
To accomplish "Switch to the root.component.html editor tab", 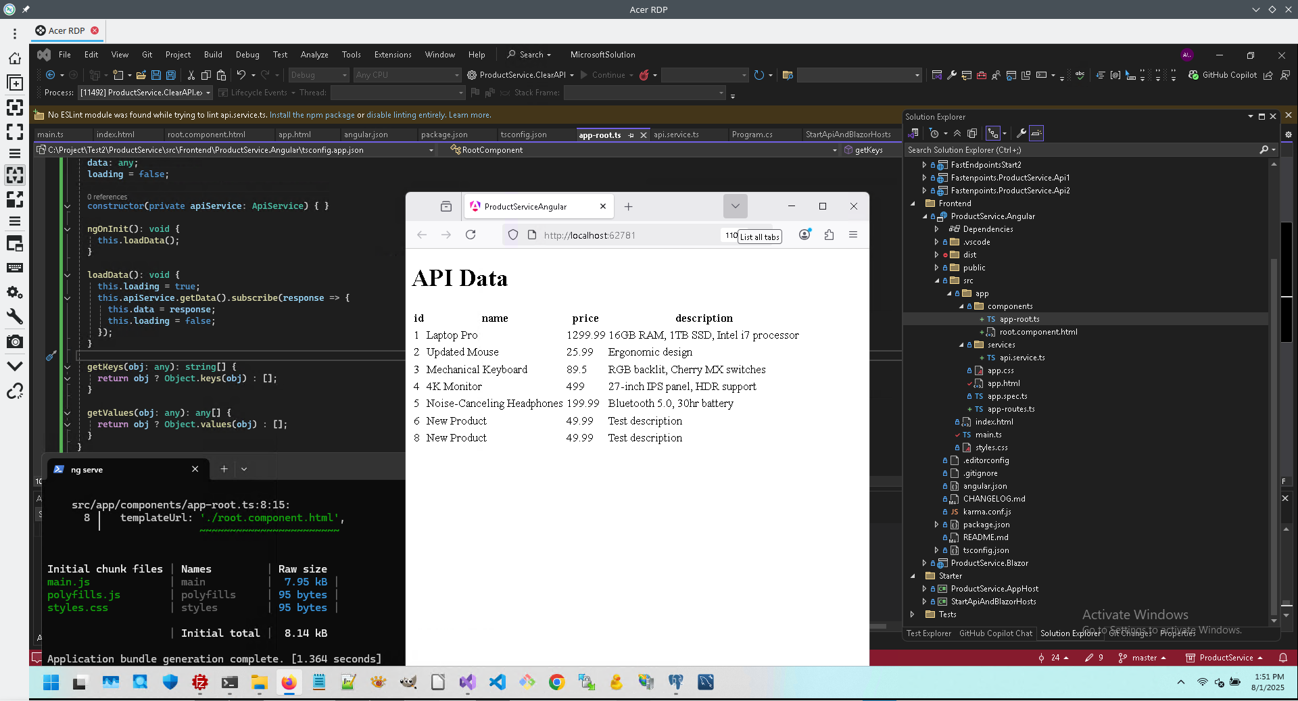I will 206,135.
